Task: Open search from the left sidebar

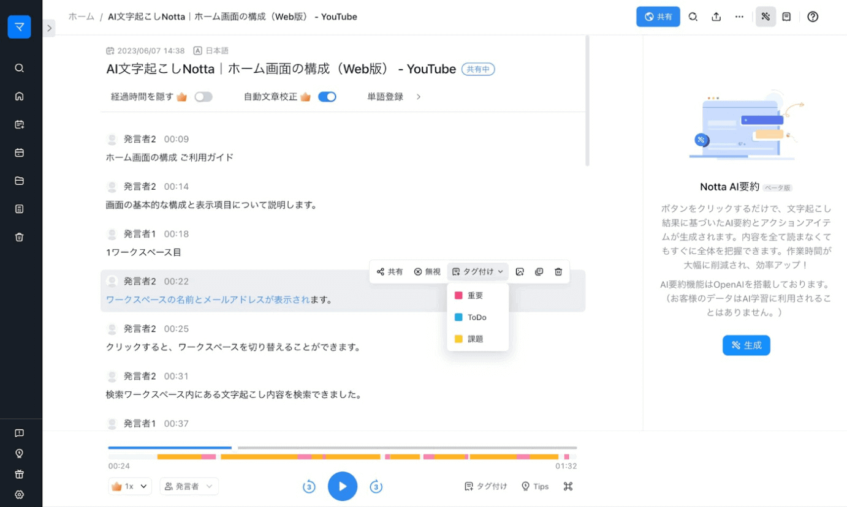Action: click(x=19, y=68)
